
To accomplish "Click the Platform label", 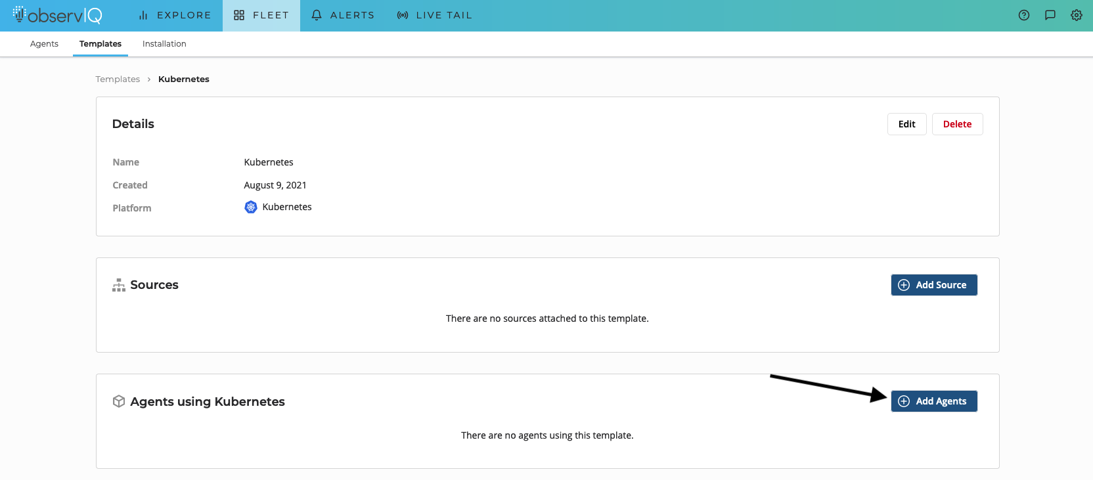I will tap(132, 208).
